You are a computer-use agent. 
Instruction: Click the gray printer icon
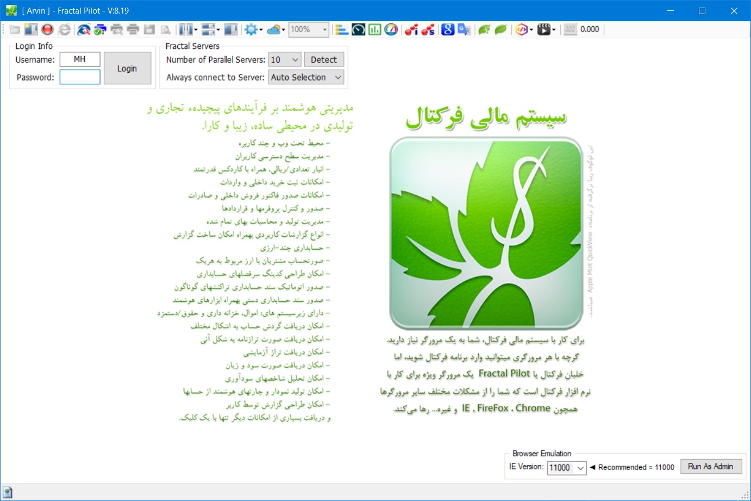pyautogui.click(x=133, y=29)
